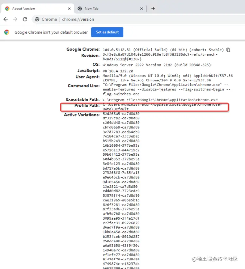Click variation cbfd06b9-ca7d8d80
Image resolution: width=245 pixels, height=269 pixels.
[x=121, y=127]
